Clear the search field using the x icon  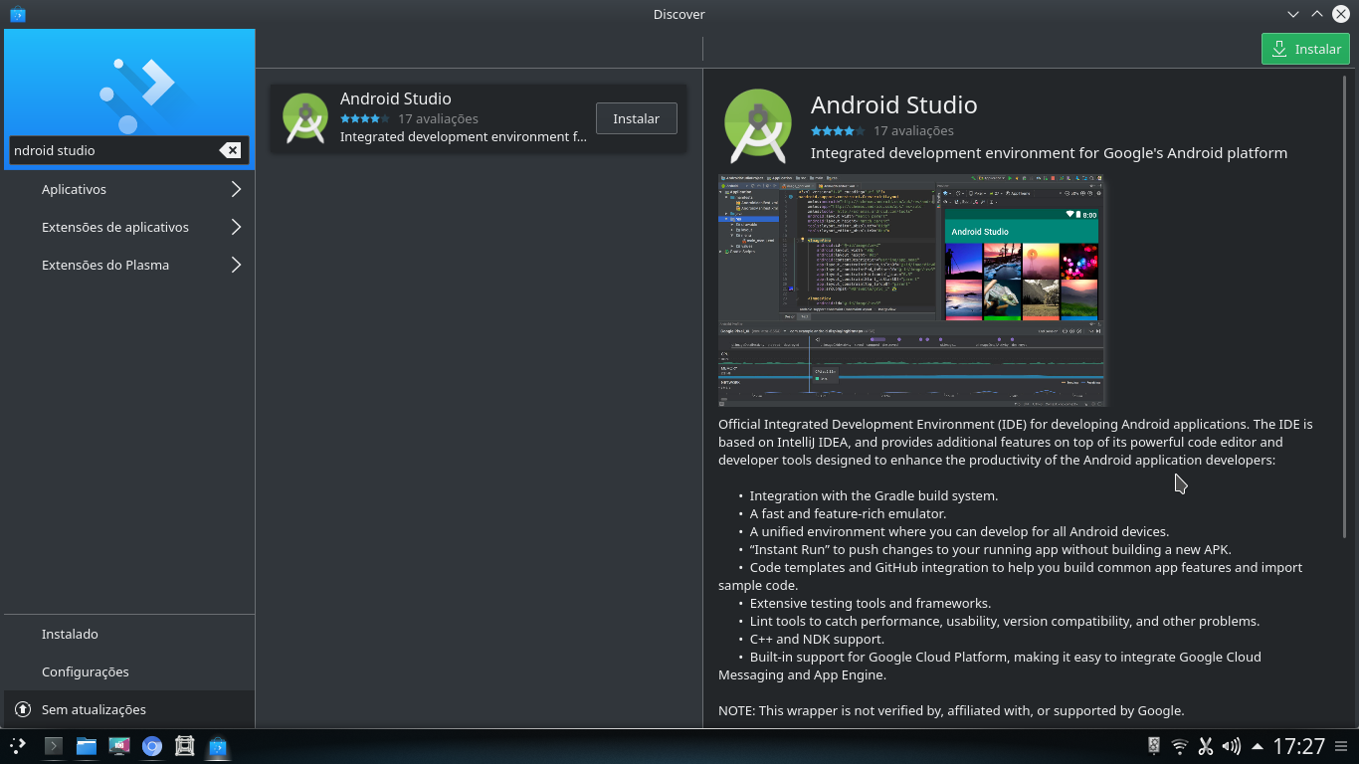pyautogui.click(x=230, y=150)
